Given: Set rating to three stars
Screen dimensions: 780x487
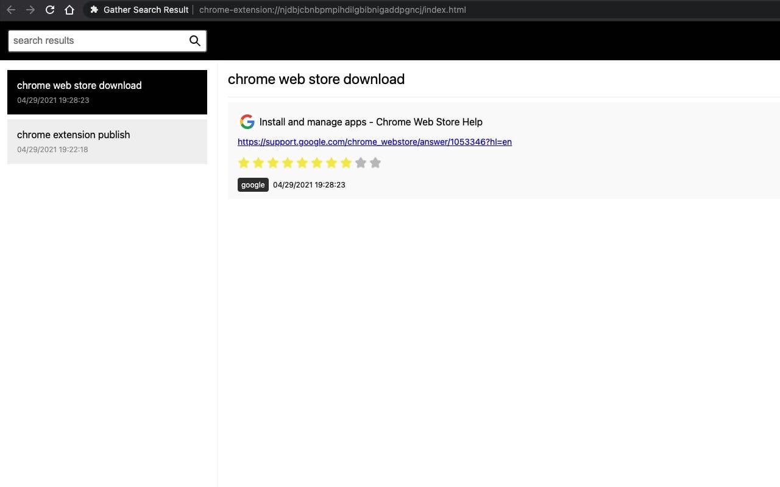Looking at the screenshot, I should coord(273,163).
